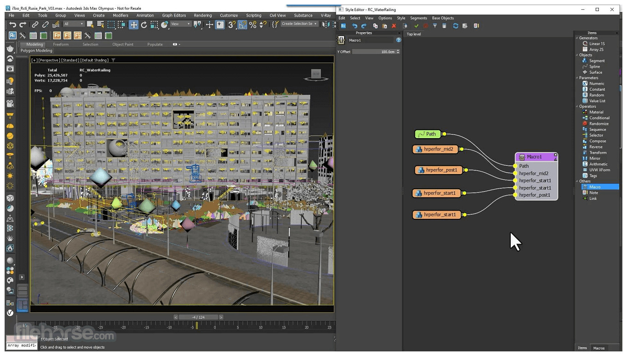The height and width of the screenshot is (356, 627).
Task: Click the Redo icon in Style Editor
Action: coord(364,26)
